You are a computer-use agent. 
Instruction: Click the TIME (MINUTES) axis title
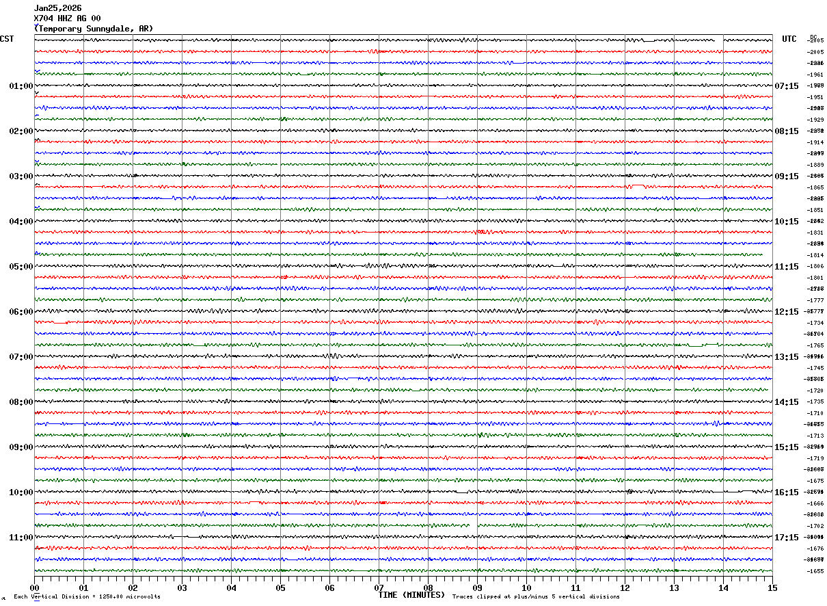click(411, 595)
